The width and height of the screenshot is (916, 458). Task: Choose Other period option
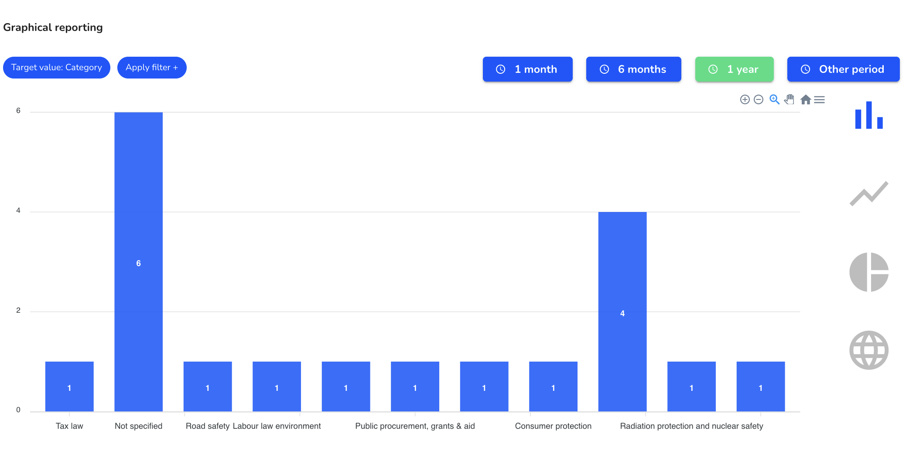pyautogui.click(x=844, y=69)
